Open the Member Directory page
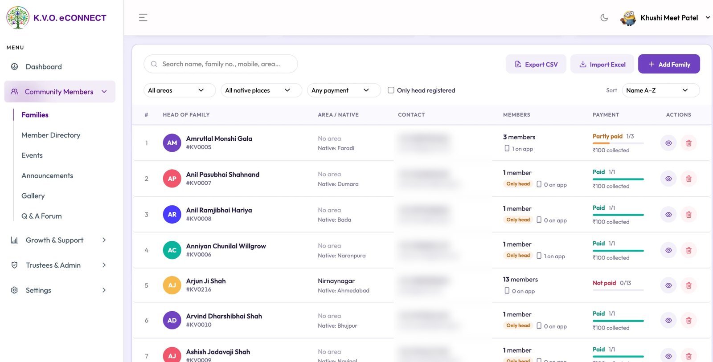Viewport: 713px width, 362px height. coord(51,135)
